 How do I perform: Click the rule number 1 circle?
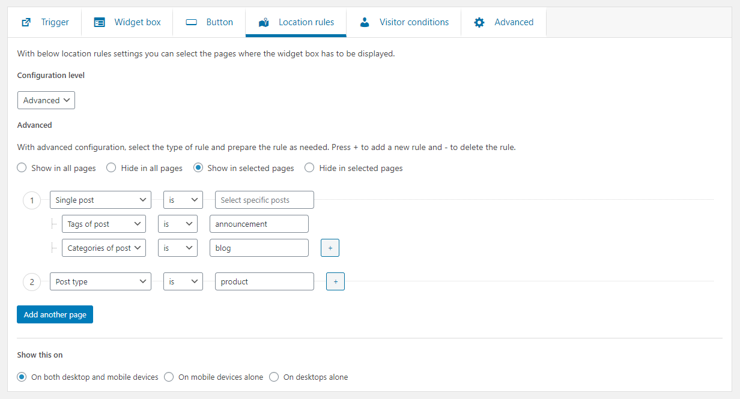[x=32, y=200]
